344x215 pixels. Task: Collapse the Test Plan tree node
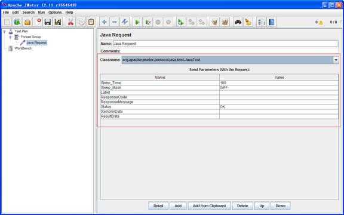pos(4,32)
